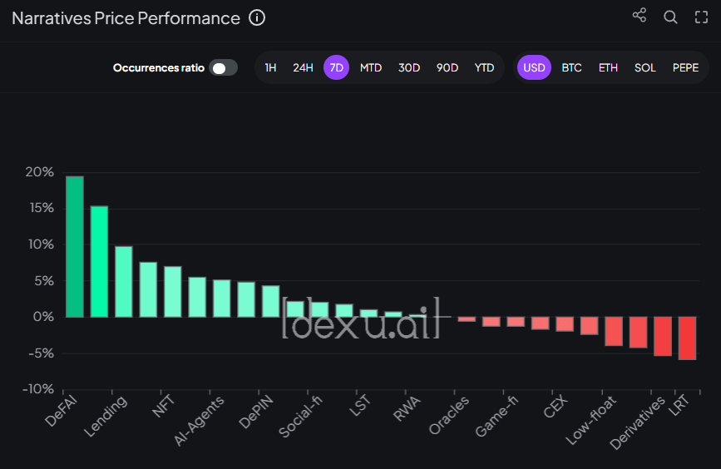Show YTD performance
The width and height of the screenshot is (721, 469).
click(484, 67)
